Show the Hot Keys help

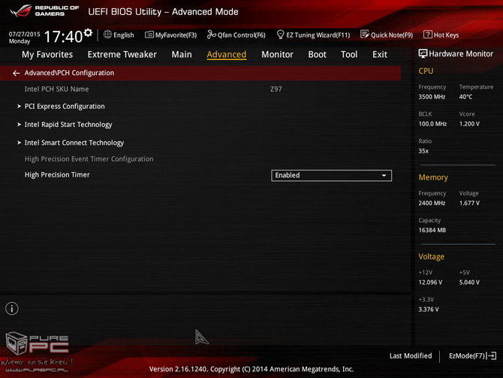pos(441,35)
